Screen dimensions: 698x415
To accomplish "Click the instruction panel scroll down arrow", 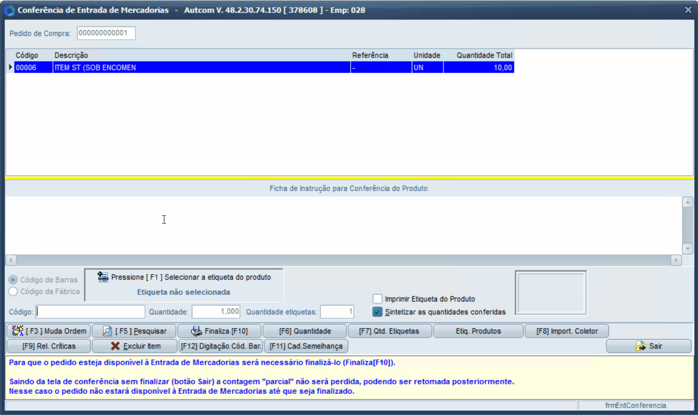I will (688, 248).
